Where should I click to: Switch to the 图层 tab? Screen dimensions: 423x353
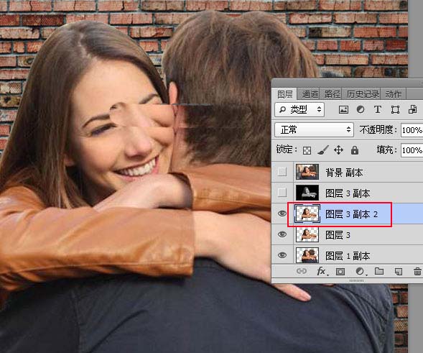pyautogui.click(x=285, y=94)
